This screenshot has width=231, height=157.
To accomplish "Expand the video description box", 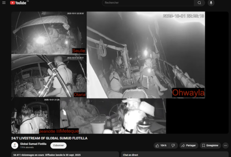I will (x=65, y=155).
